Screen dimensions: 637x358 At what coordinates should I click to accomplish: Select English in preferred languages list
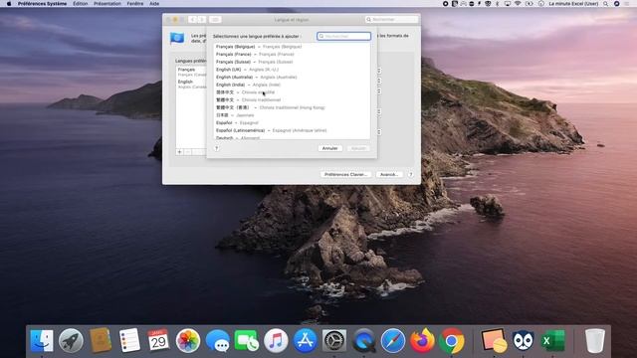point(191,84)
